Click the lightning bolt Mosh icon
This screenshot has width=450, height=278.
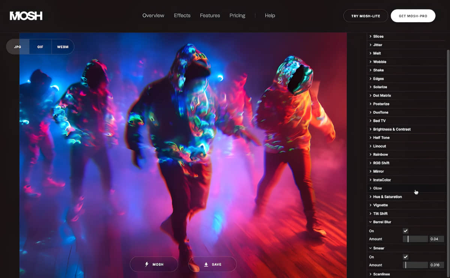pyautogui.click(x=147, y=265)
